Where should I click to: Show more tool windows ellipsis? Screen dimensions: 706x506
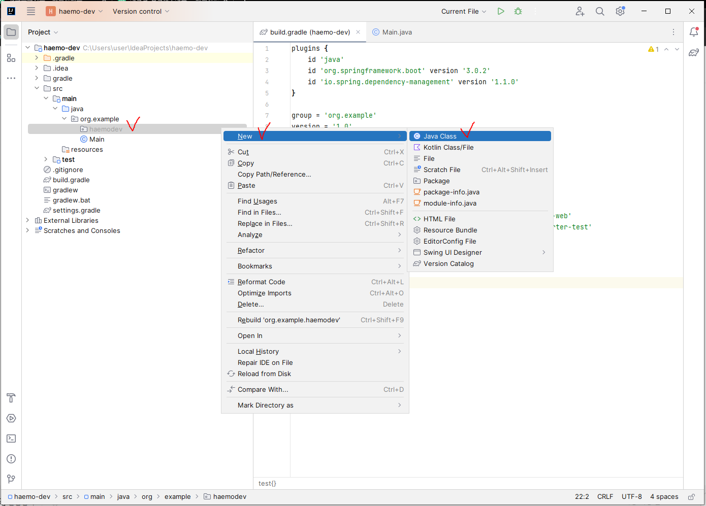coord(11,78)
